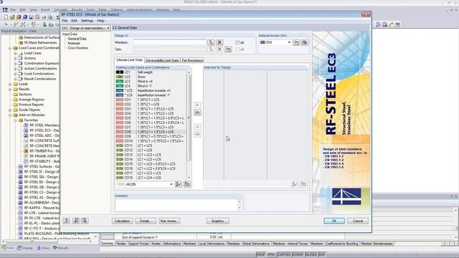The width and height of the screenshot is (459, 258).
Task: Click the Nat. Annex button
Action: click(x=169, y=221)
